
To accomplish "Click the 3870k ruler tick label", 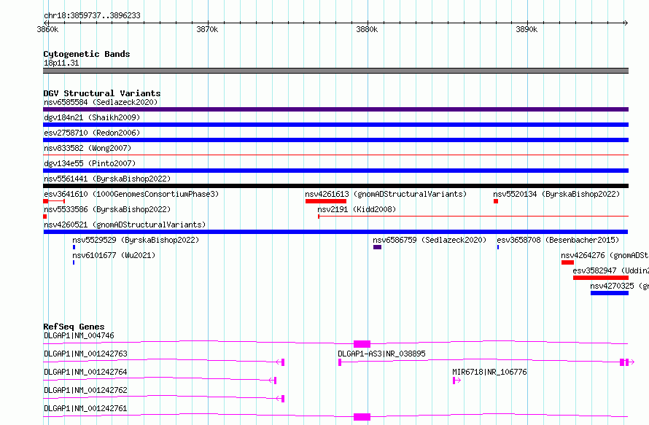I will (207, 29).
